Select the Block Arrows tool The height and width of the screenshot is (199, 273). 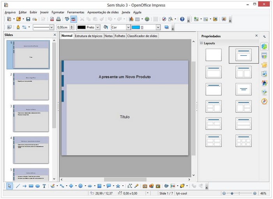point(90,186)
